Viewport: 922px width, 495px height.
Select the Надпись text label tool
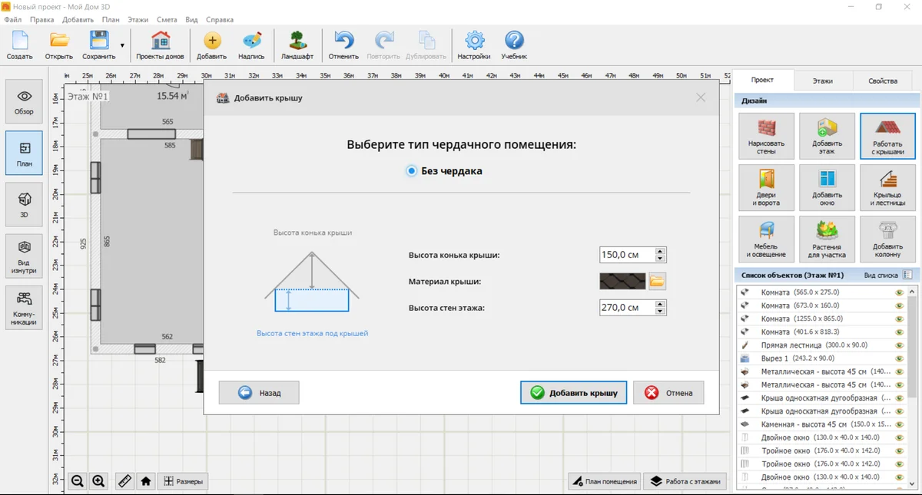point(251,46)
